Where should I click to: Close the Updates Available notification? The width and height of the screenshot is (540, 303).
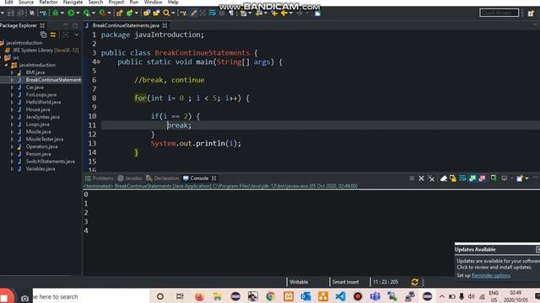[x=537, y=249]
